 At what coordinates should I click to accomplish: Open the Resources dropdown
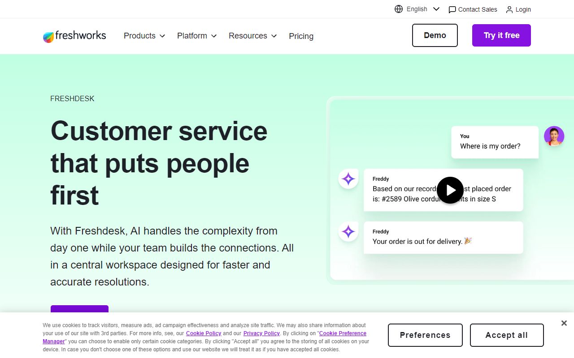coord(252,36)
